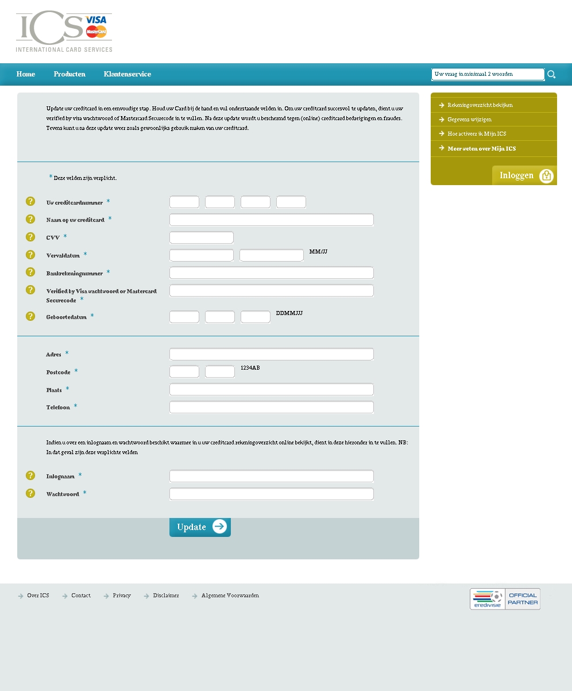572x691 pixels.
Task: Open help icon for Uw creditcardnummer
Action: (x=30, y=201)
